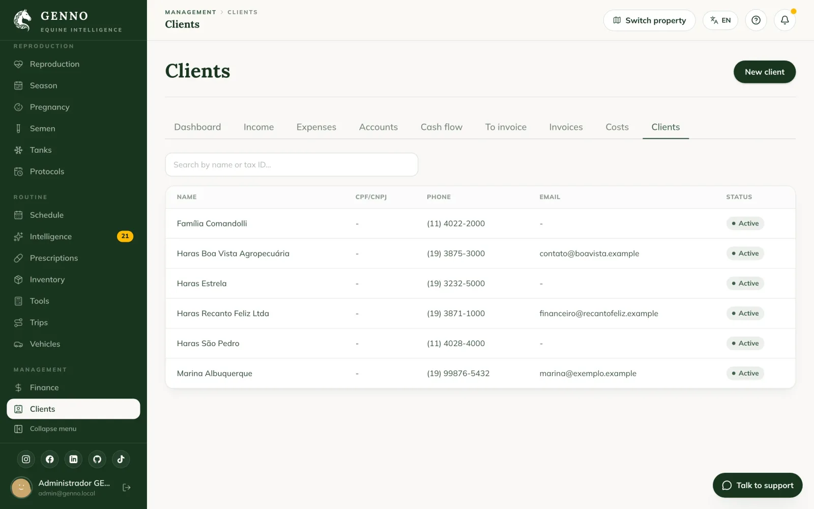Open Trips route icon
The image size is (814, 509).
click(x=18, y=323)
